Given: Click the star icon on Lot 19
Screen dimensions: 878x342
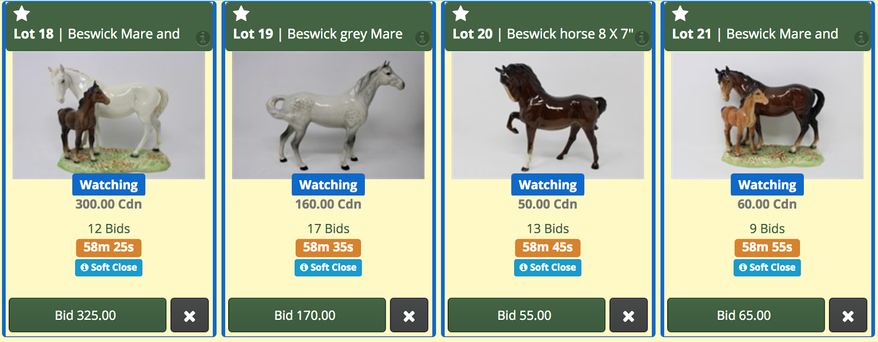Looking at the screenshot, I should click(241, 13).
